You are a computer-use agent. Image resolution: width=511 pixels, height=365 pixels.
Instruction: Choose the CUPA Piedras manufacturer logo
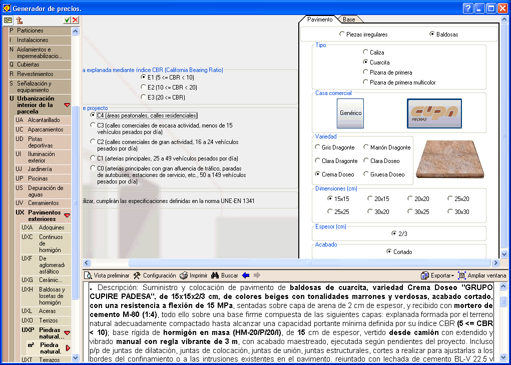434,113
